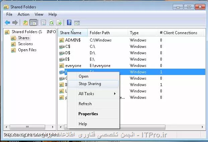
Task: Click the right arrow of tree pane scrollbar
Action: point(53,127)
